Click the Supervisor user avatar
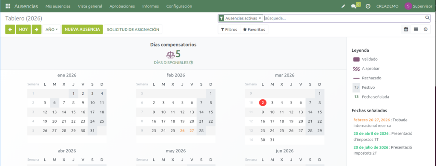The height and width of the screenshot is (166, 436). point(408,6)
